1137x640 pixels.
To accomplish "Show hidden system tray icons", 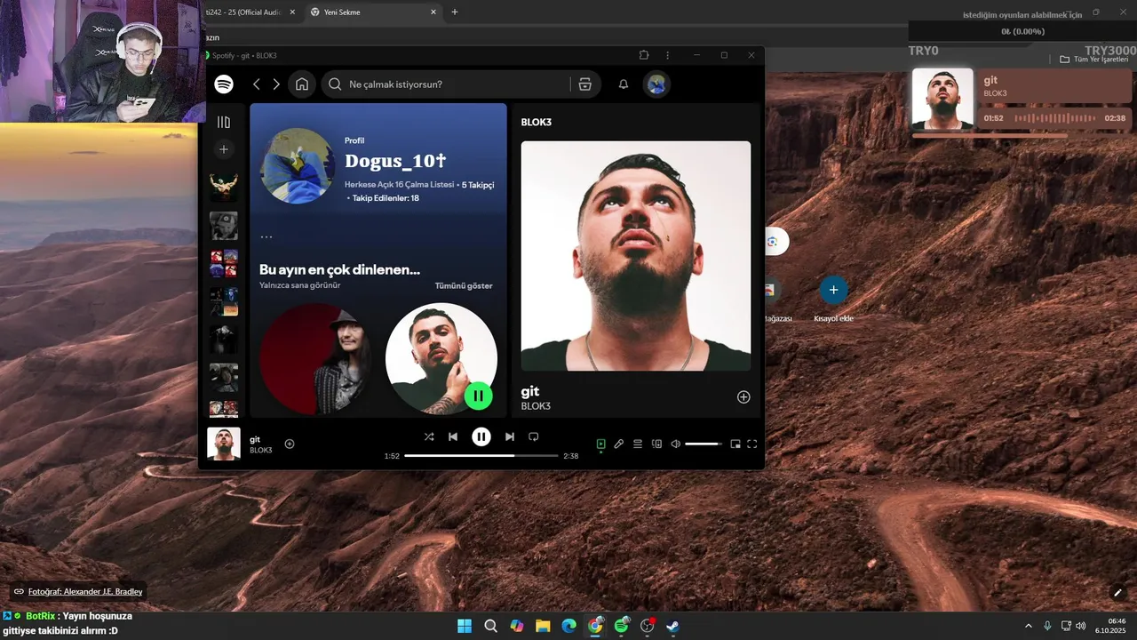I will click(x=1029, y=626).
